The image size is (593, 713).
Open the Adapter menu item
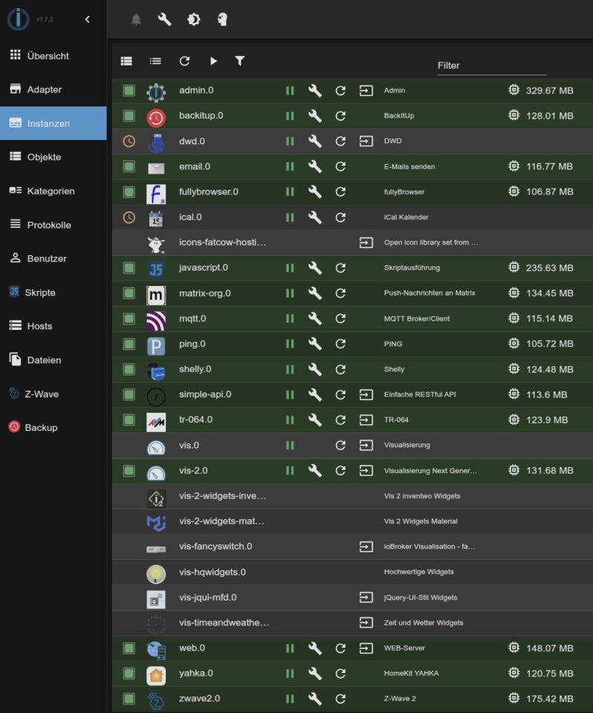click(44, 90)
